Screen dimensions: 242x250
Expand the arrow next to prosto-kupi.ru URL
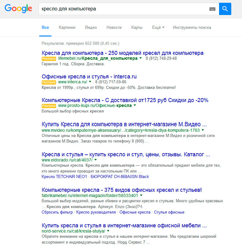(135, 105)
